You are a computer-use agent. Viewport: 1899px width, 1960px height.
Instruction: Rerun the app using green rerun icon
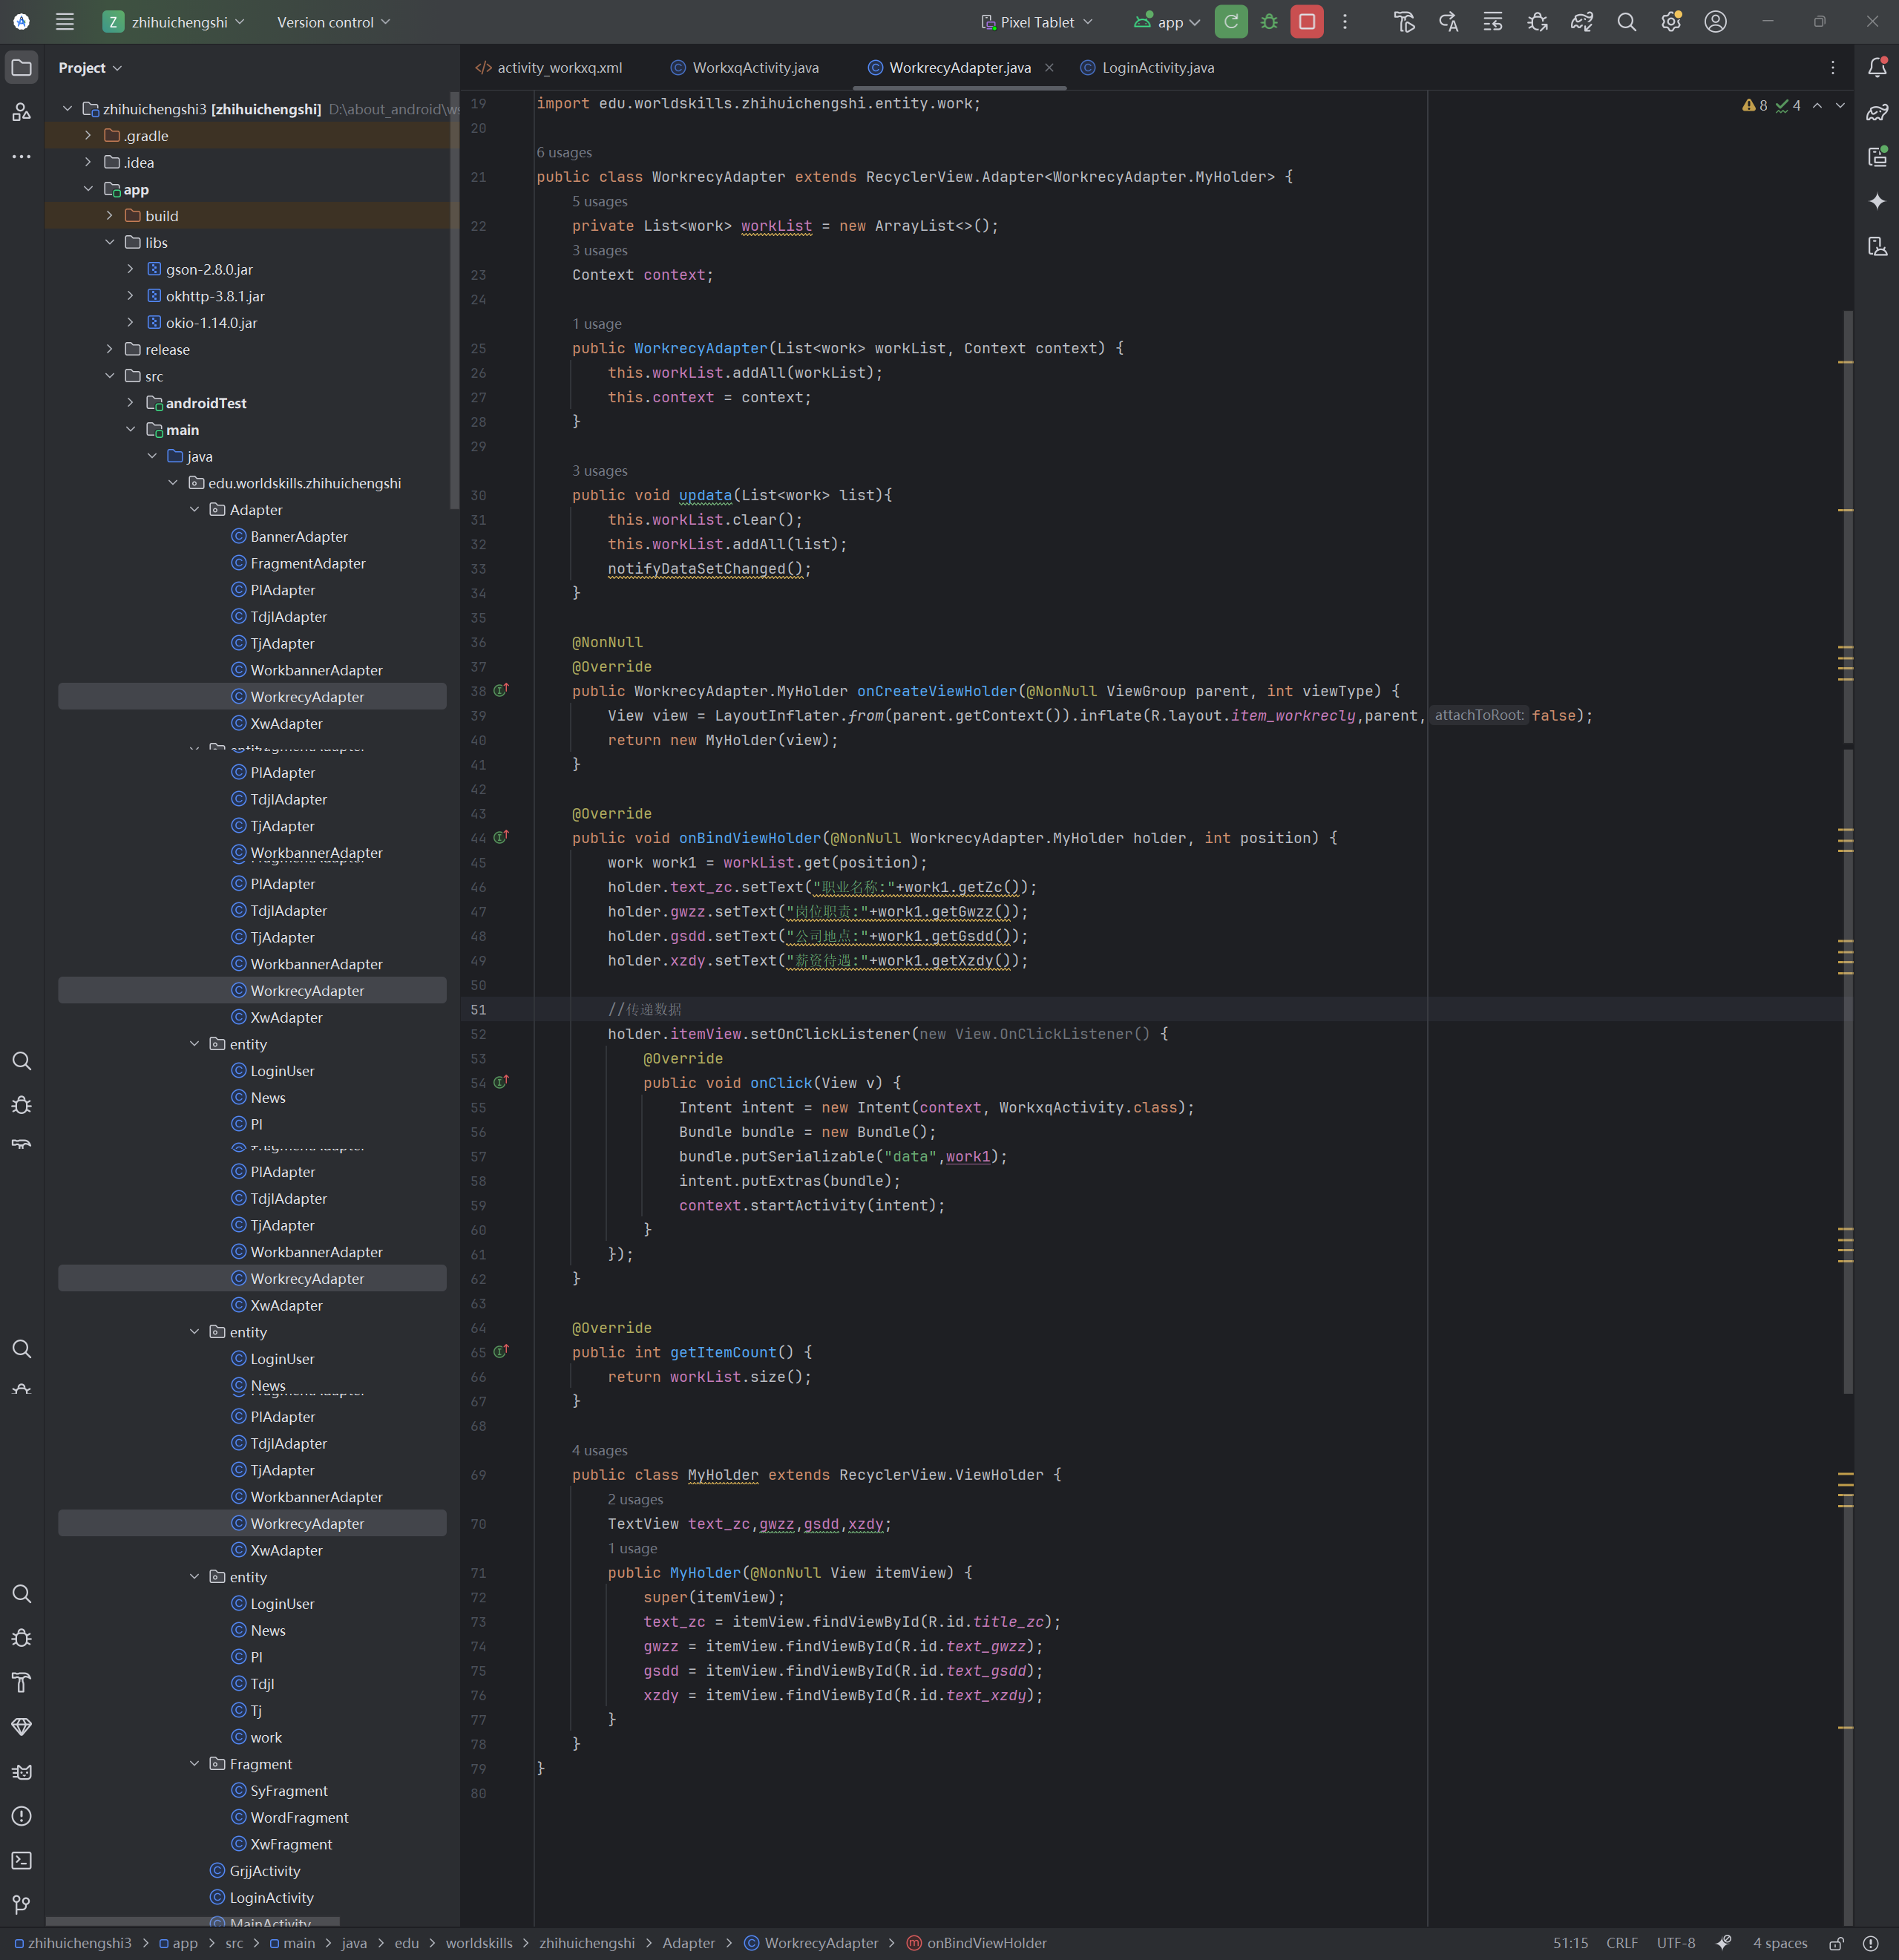pos(1231,22)
